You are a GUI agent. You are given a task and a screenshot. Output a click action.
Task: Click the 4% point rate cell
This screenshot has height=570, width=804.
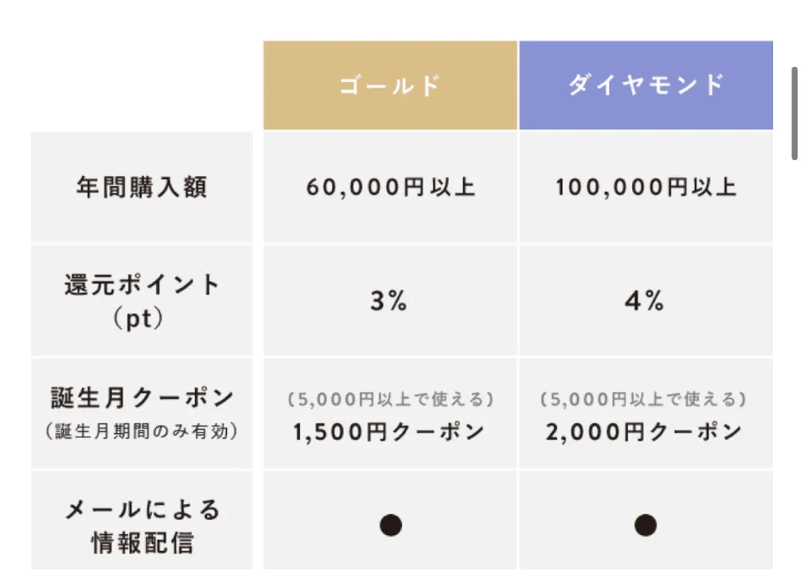645,300
